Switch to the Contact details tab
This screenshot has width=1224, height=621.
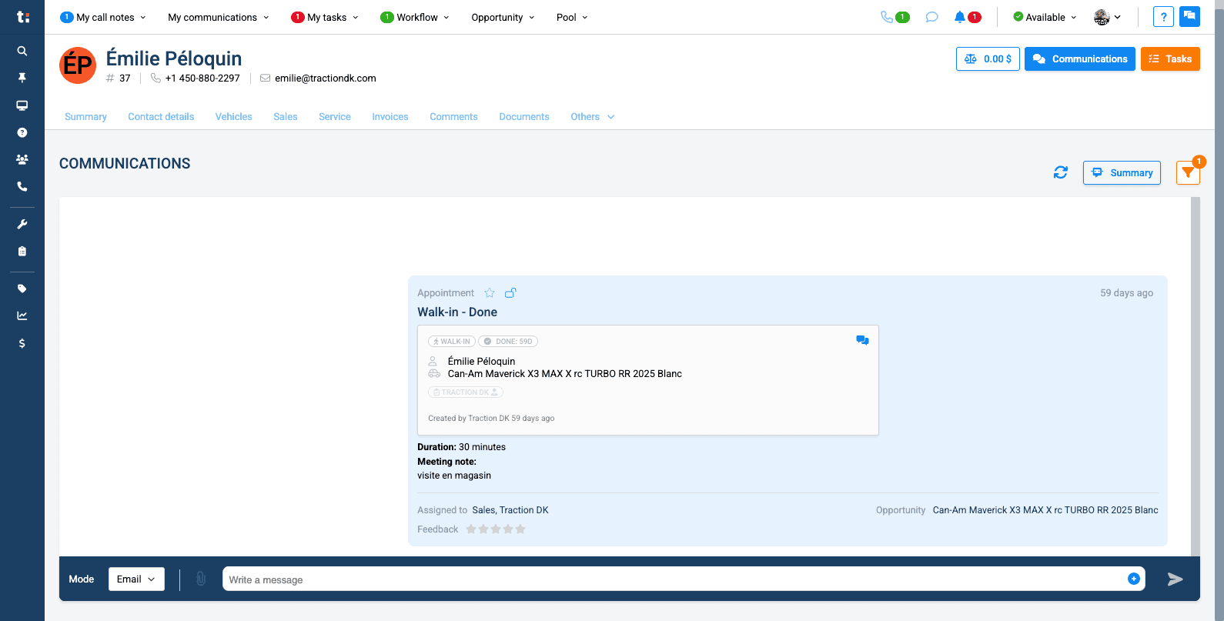tap(161, 117)
